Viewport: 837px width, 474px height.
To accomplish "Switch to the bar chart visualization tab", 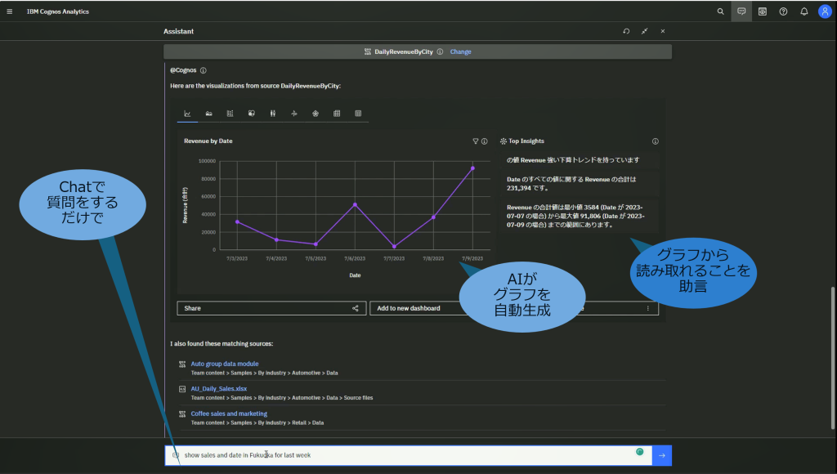I will click(230, 113).
